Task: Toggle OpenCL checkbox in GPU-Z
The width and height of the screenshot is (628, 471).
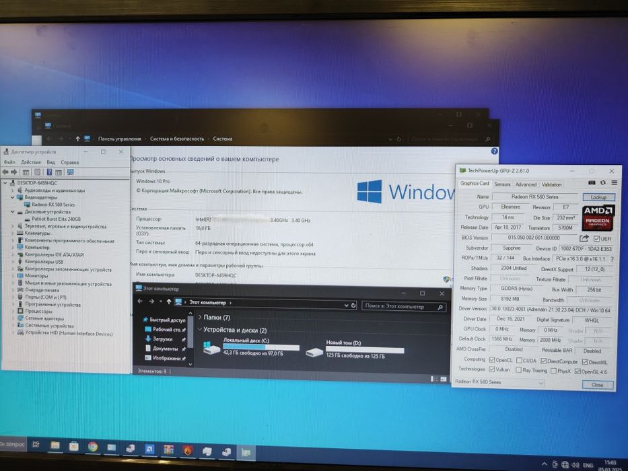Action: point(492,360)
